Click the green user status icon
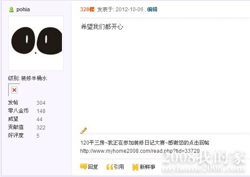250x177 pixels. pyautogui.click(x=11, y=10)
